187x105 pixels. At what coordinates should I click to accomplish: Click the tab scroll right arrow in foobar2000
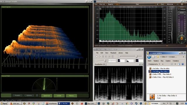click(142, 64)
